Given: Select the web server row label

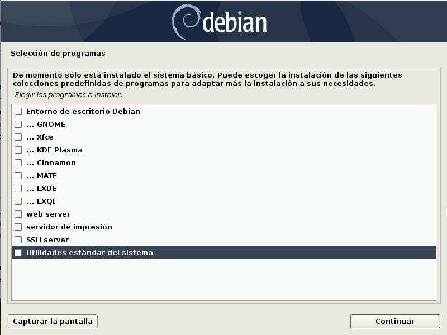Looking at the screenshot, I should point(48,214).
